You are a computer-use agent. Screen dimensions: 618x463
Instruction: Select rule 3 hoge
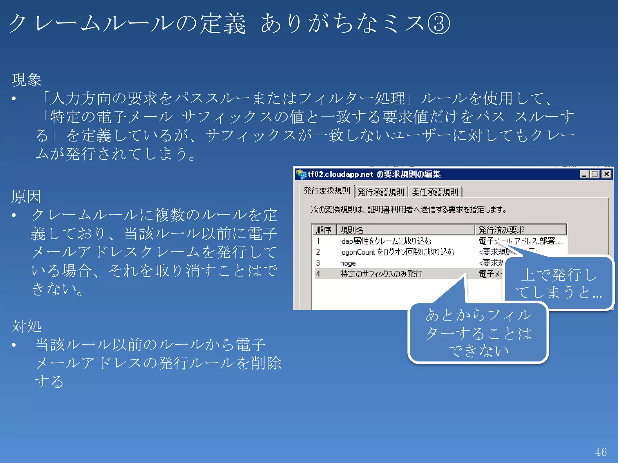(x=348, y=263)
